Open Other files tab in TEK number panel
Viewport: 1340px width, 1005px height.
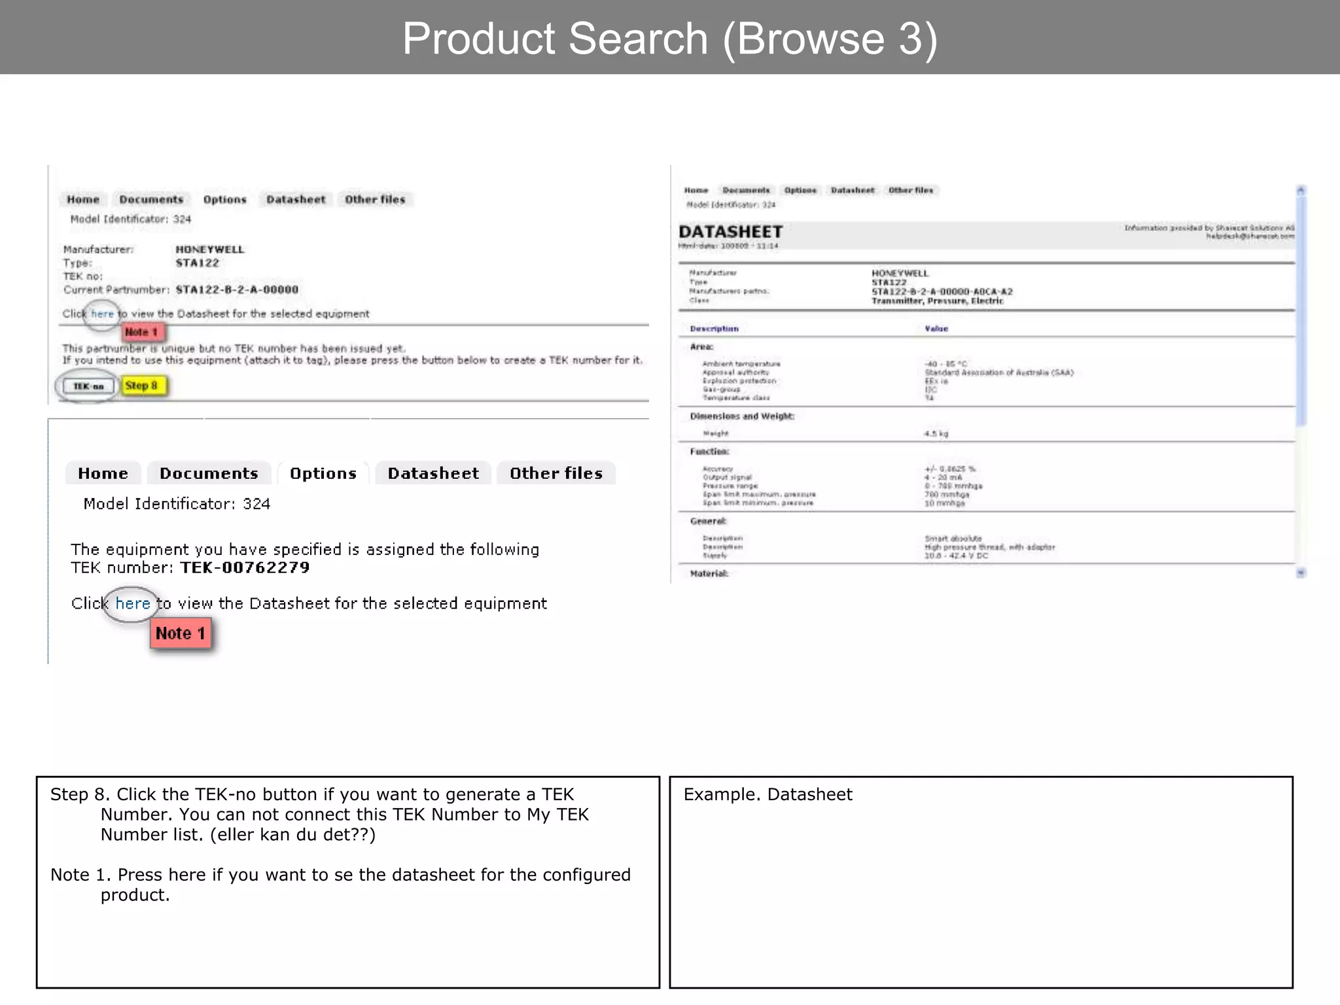pyautogui.click(x=556, y=473)
